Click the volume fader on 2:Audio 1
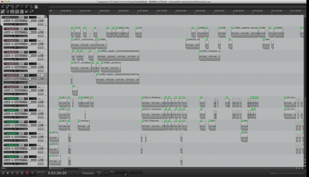 (x=16, y=36)
